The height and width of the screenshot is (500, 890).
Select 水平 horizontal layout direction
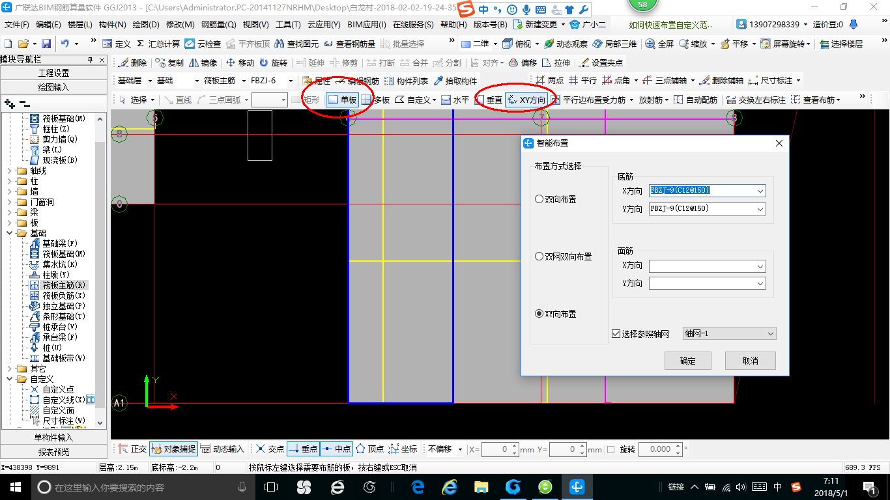pos(455,100)
